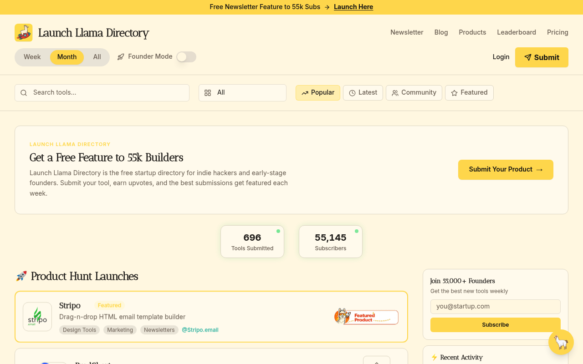Select the Month time filter

[67, 57]
